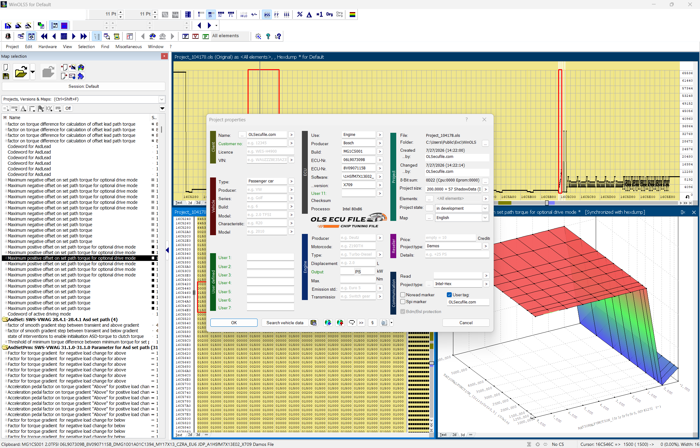Toggle the FF hexadecimal display button

pos(277,14)
